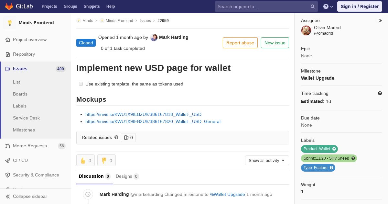Image resolution: width=388 pixels, height=204 pixels.
Task: Click the Issues breadcrumb link
Action: (x=145, y=21)
